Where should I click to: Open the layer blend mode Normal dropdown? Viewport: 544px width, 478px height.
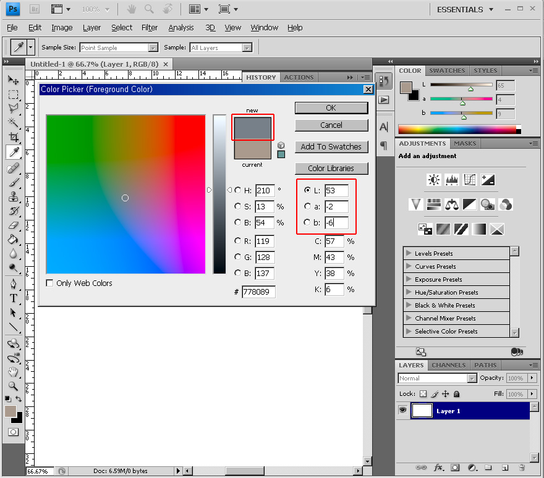tap(472, 378)
